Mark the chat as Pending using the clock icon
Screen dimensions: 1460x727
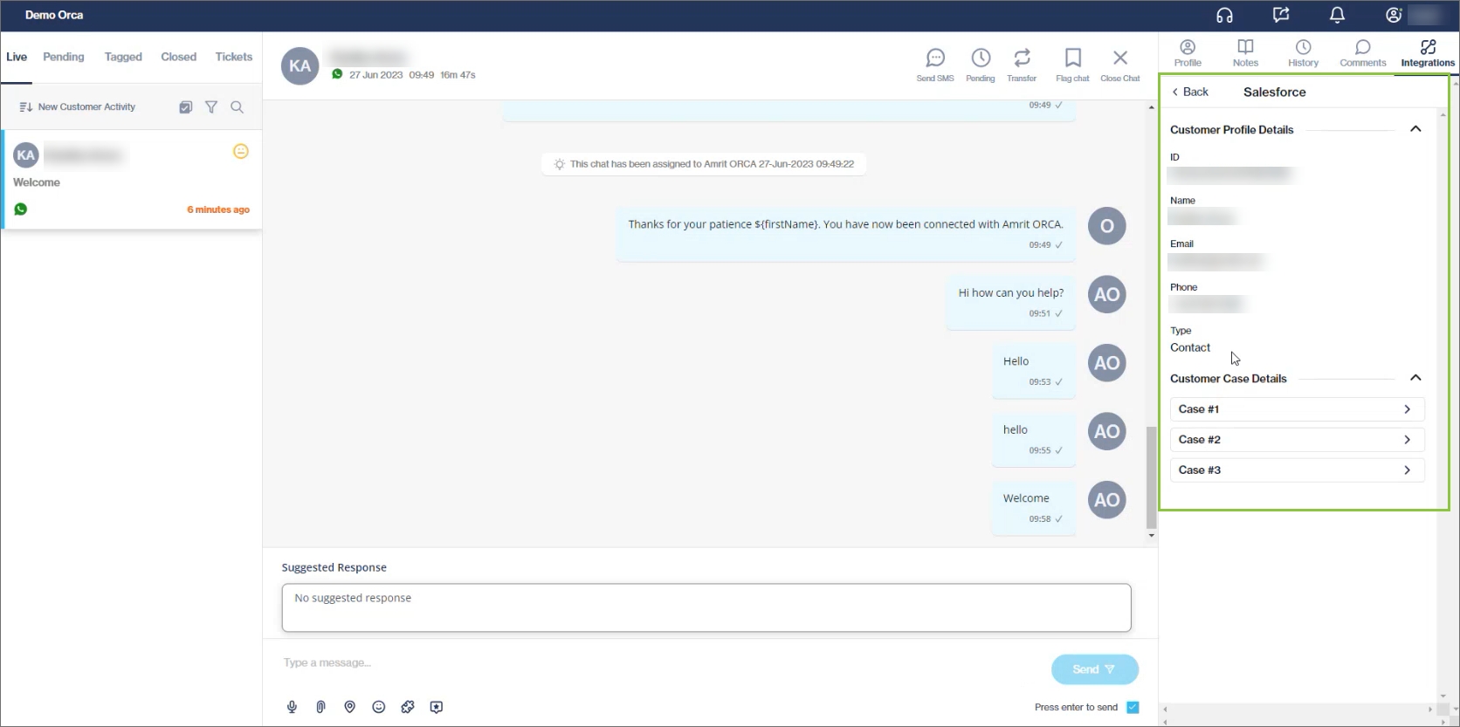[980, 58]
